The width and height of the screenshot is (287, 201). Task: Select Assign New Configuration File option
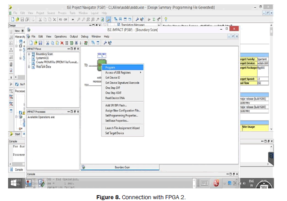(x=123, y=110)
